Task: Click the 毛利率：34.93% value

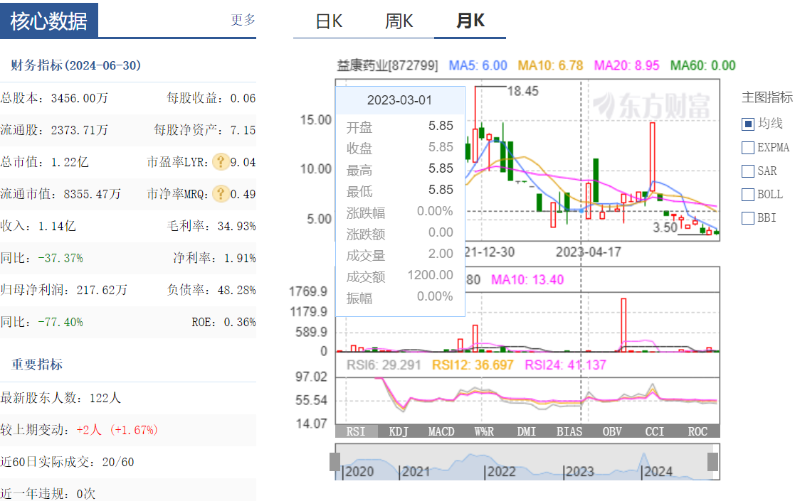Action: (x=211, y=226)
